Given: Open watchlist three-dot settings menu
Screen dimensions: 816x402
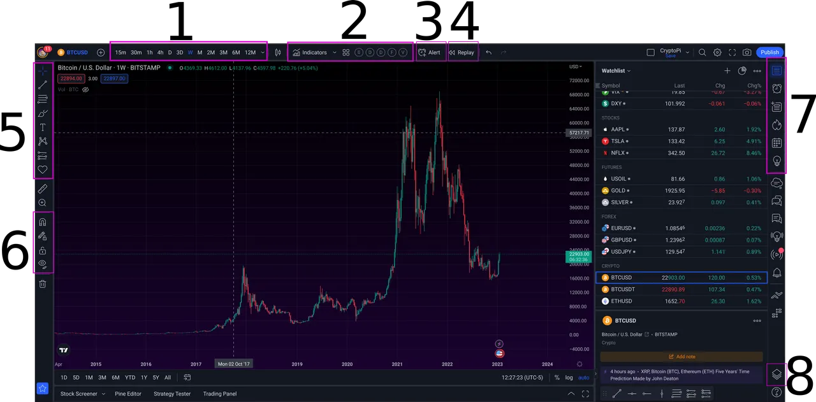Looking at the screenshot, I should coord(757,71).
